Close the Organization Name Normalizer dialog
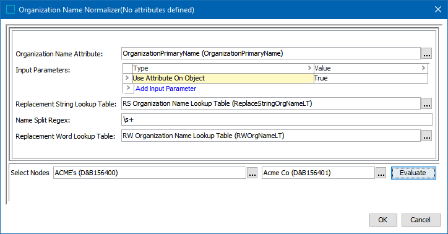448x234 pixels. tap(437, 9)
